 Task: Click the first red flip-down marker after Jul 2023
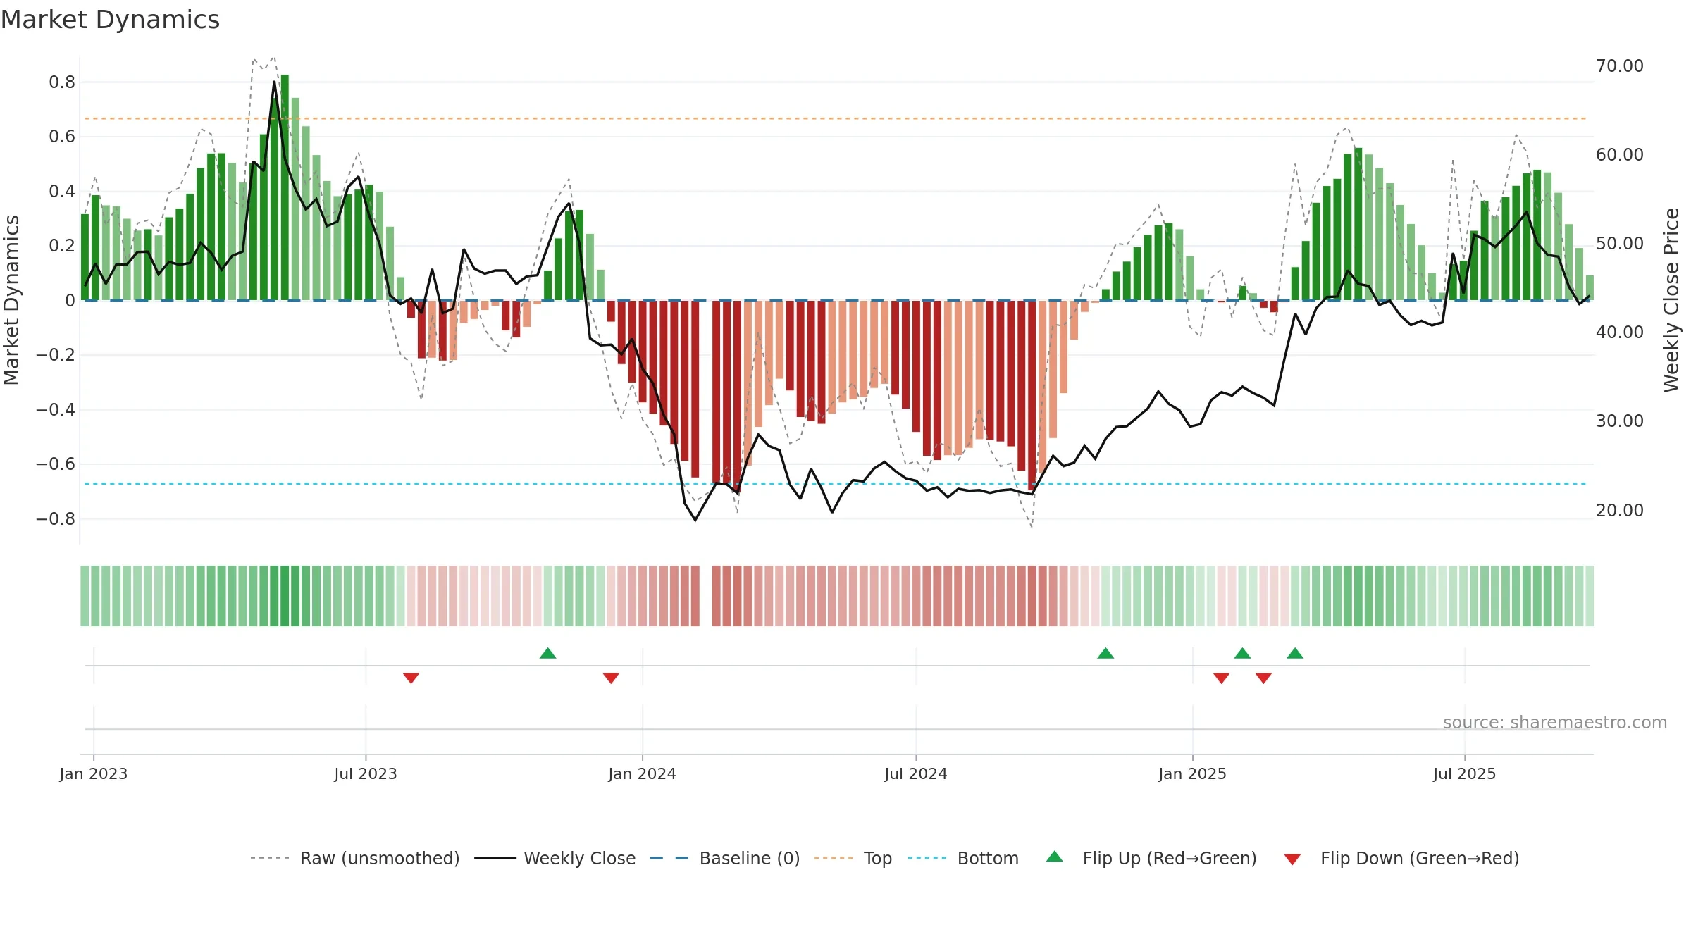click(411, 678)
